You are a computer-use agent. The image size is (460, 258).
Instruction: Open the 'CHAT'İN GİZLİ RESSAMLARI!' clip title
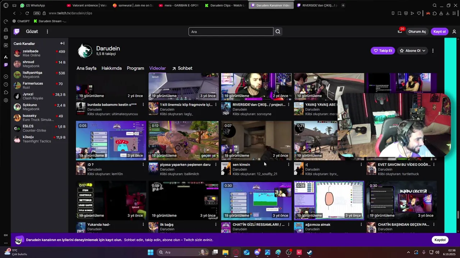(x=258, y=225)
